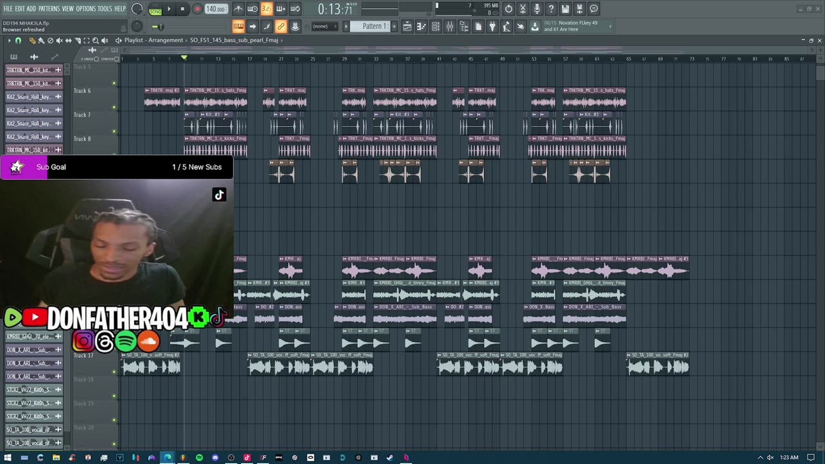Viewport: 825px width, 464px height.
Task: Select first TRKTRN_MC_150_kit clip in picker
Action: (x=34, y=70)
